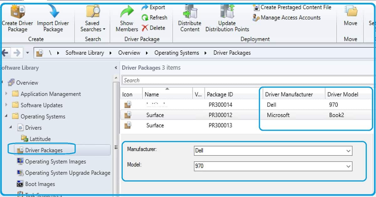Click Create Prestaged Content File
Viewport: 376px width, 197px height.
coord(292,7)
